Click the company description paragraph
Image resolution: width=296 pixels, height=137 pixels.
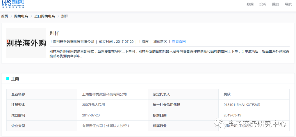[x=169, y=54]
